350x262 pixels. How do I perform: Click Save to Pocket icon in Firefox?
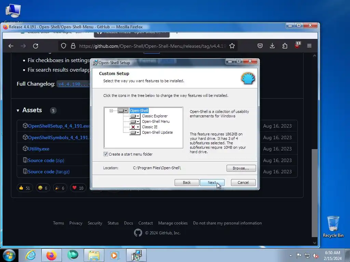coord(260,46)
